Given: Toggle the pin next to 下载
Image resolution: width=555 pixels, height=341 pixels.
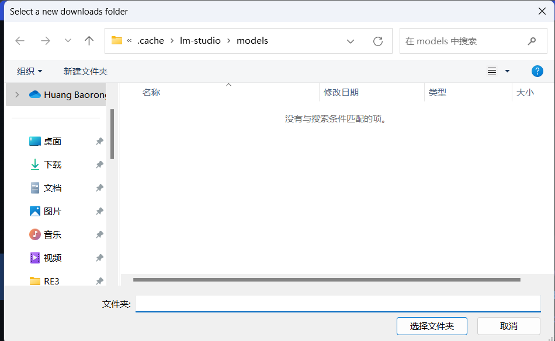Looking at the screenshot, I should point(99,164).
